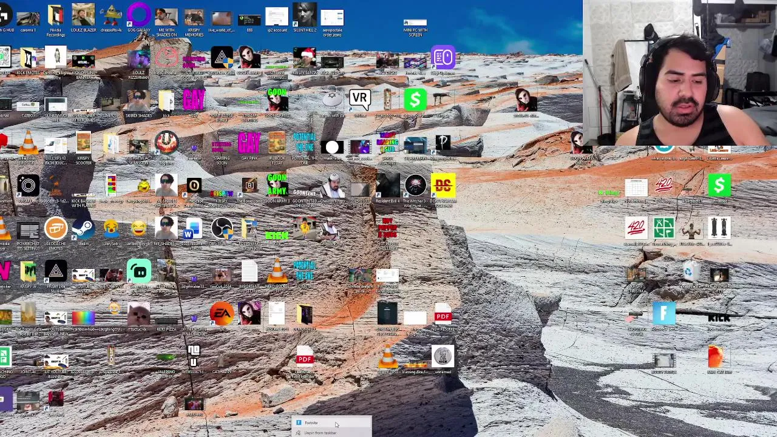Screen dimensions: 777x437
Task: Open the Dark Souls DS yellow icon
Action: tap(443, 186)
